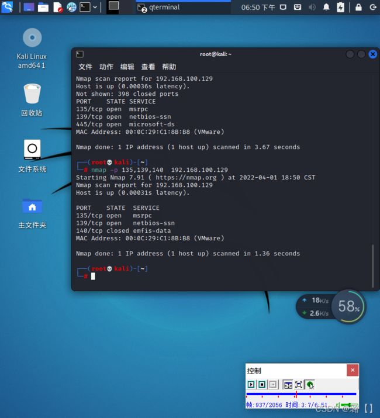Click the blue playback progress bar

tap(301, 394)
